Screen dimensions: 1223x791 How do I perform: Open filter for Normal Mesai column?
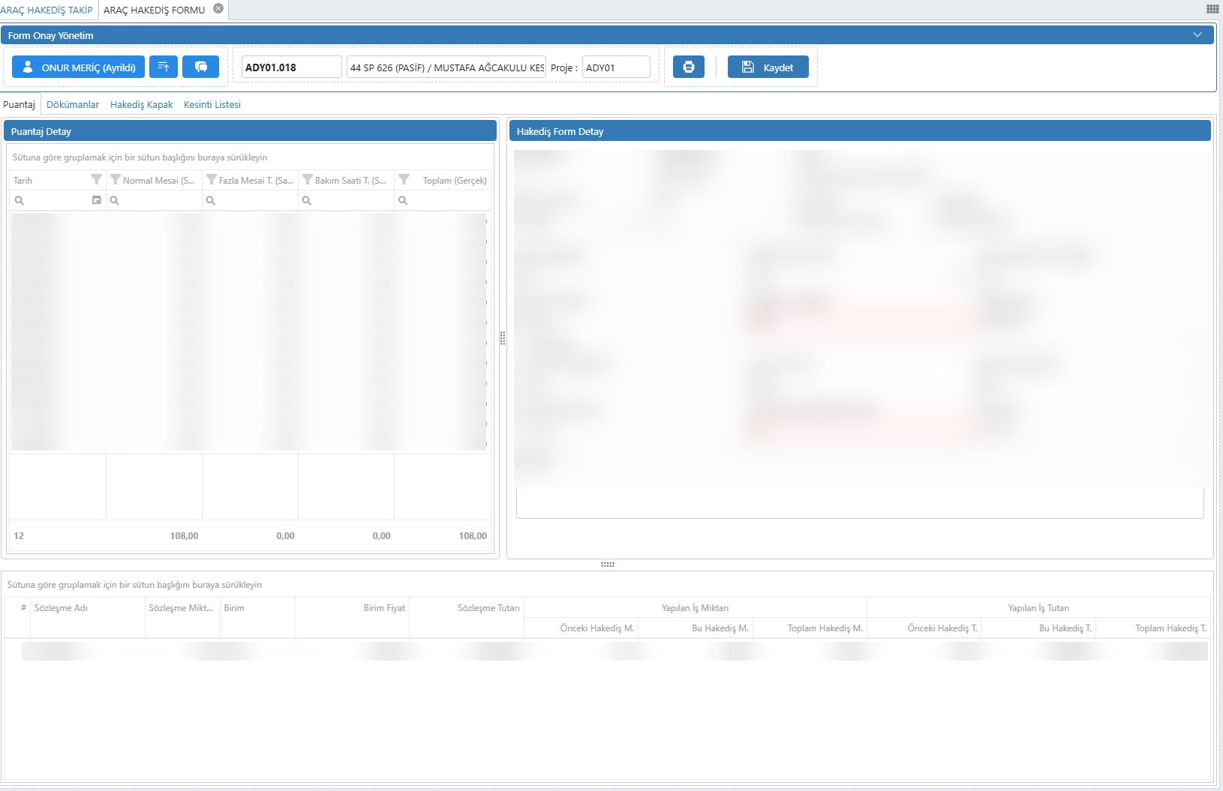coord(116,180)
